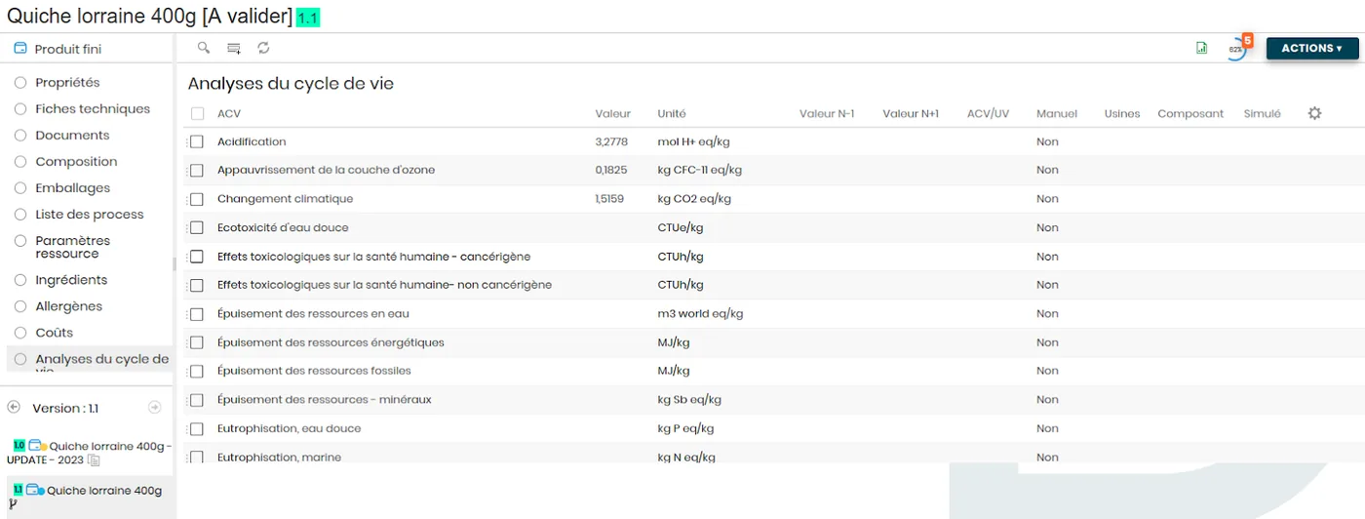Click the Valeur N-1 column header

pyautogui.click(x=827, y=114)
